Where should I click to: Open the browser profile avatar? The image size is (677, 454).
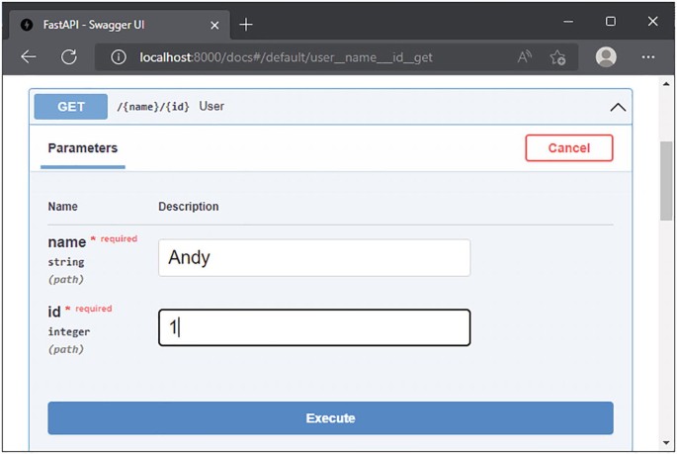(x=606, y=57)
